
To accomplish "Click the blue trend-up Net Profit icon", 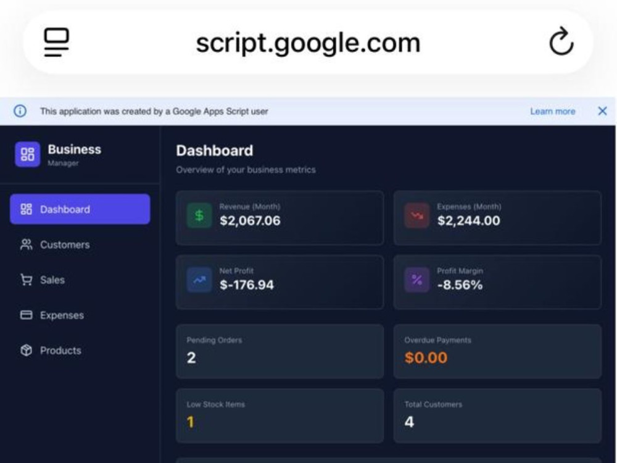I will coord(199,280).
